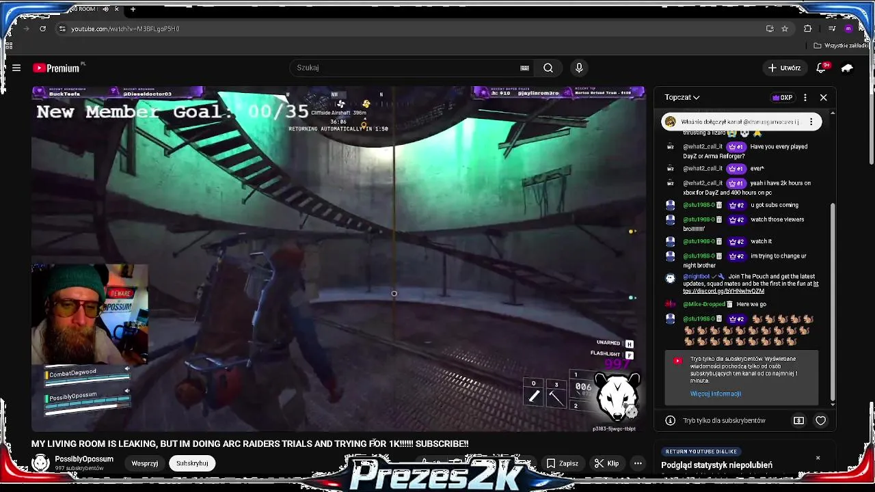The height and width of the screenshot is (492, 875).
Task: Open the Super Chat dollar icon
Action: 798,420
